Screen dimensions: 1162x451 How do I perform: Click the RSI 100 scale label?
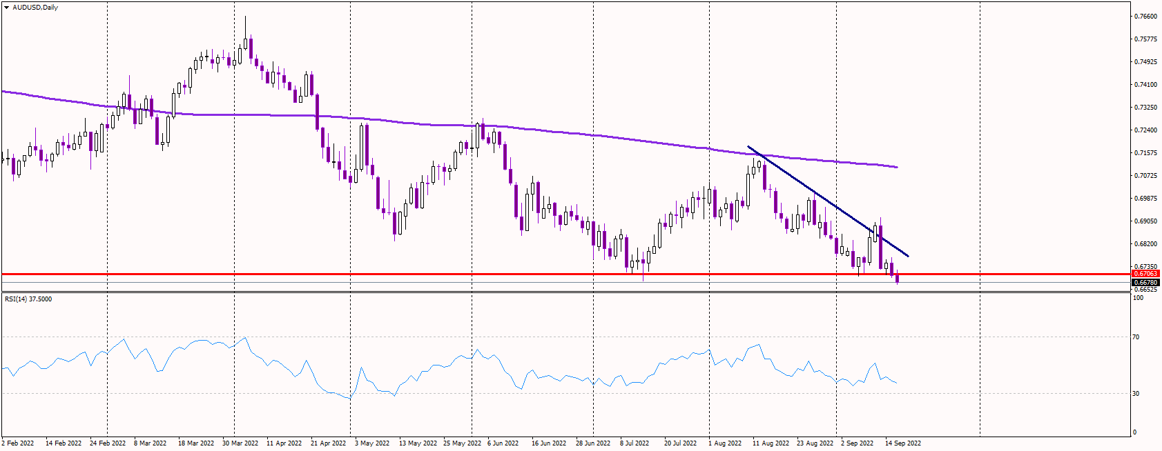click(x=1139, y=298)
